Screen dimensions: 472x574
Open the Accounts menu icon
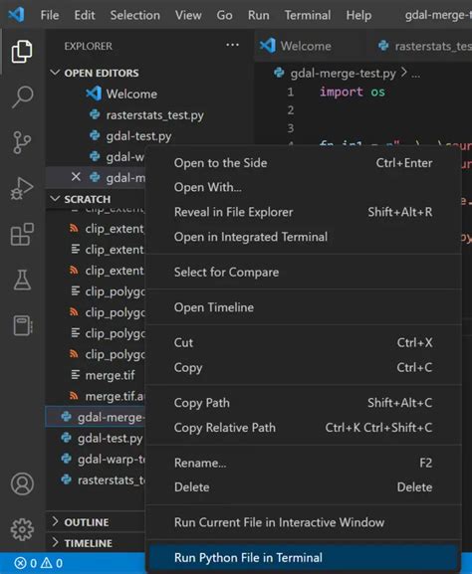click(x=22, y=483)
